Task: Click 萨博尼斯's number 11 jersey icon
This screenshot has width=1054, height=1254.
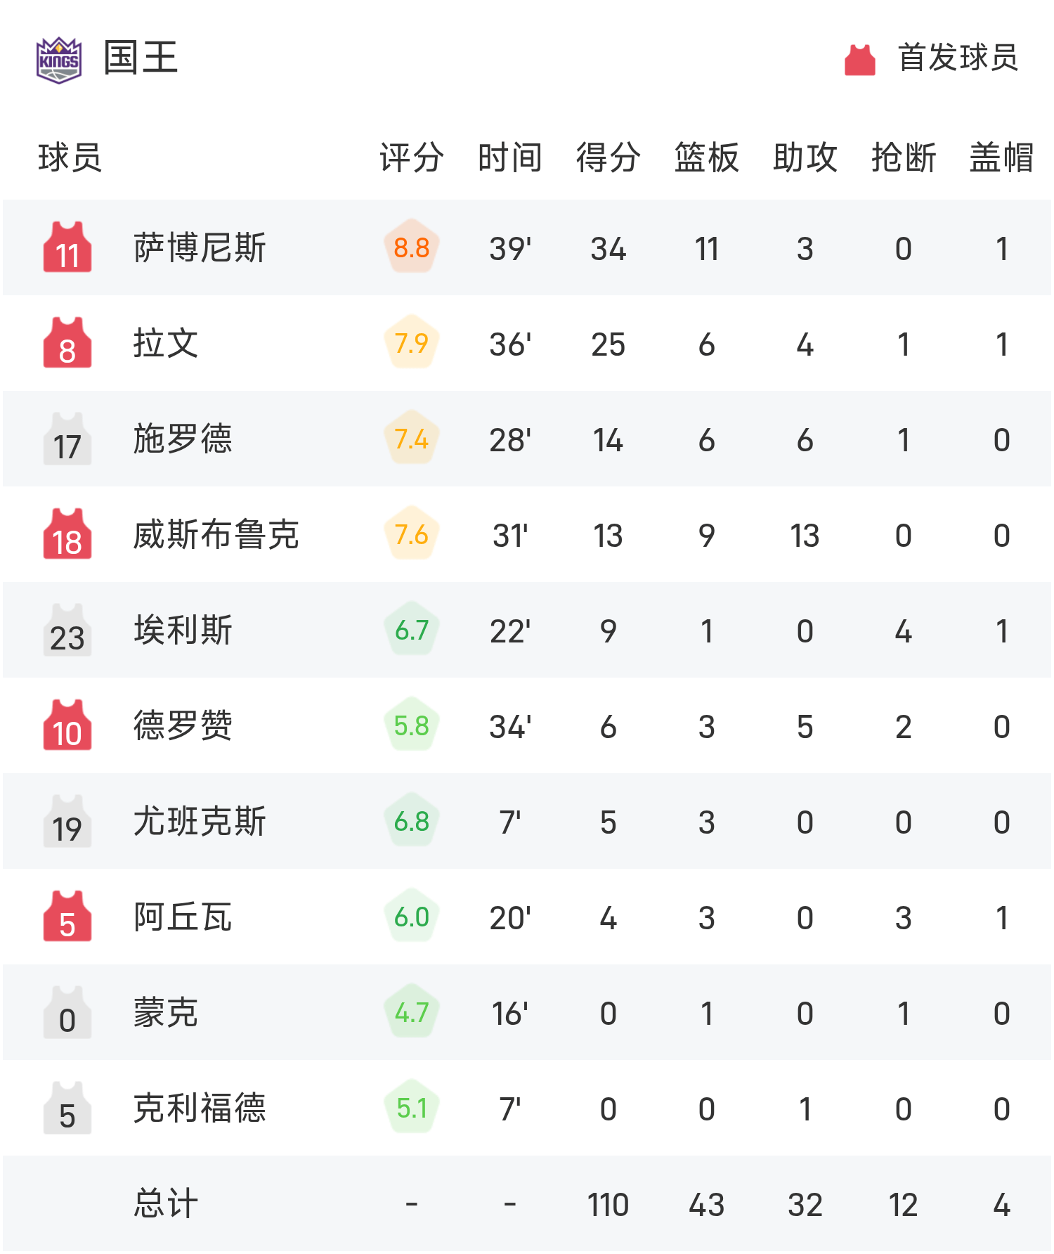Action: [67, 247]
